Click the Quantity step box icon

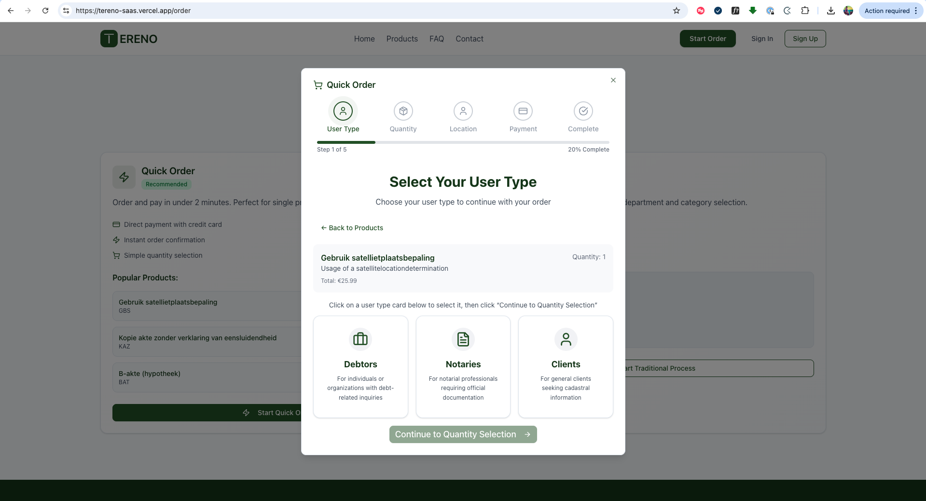(403, 111)
